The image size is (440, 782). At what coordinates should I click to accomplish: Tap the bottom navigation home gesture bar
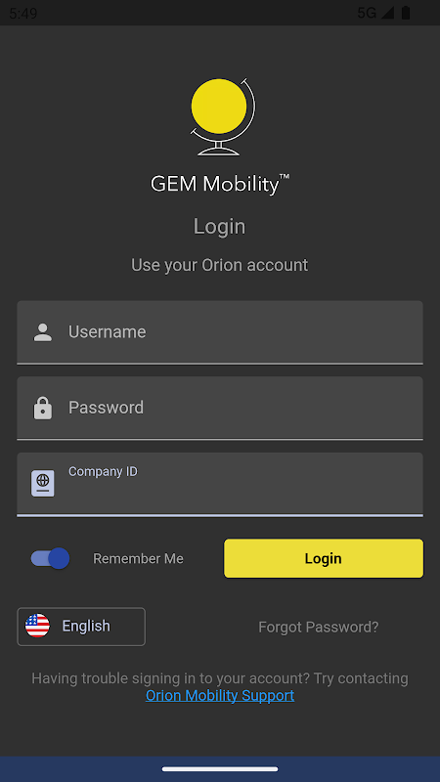220,769
